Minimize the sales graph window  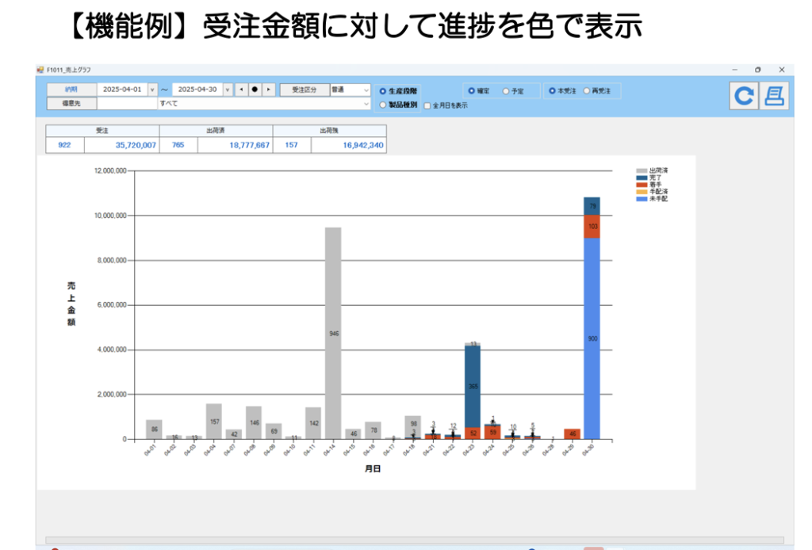(734, 70)
